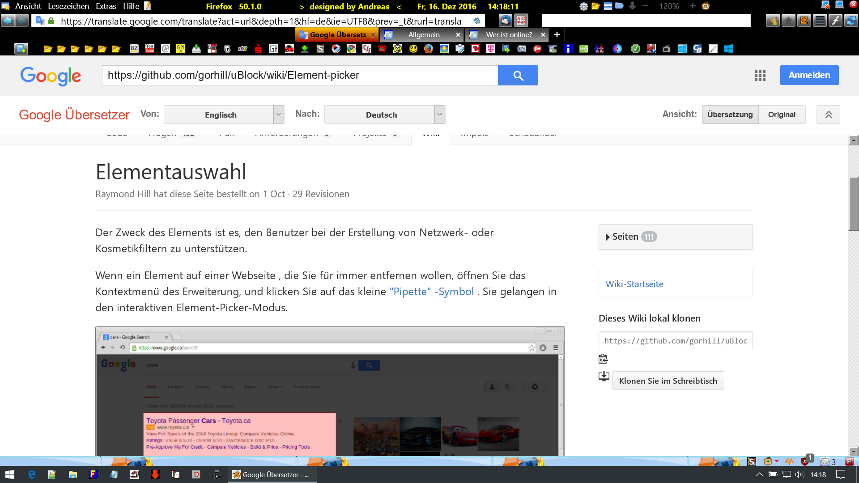Switch to Wer ist online? tab
The image size is (859, 483).
click(x=509, y=35)
